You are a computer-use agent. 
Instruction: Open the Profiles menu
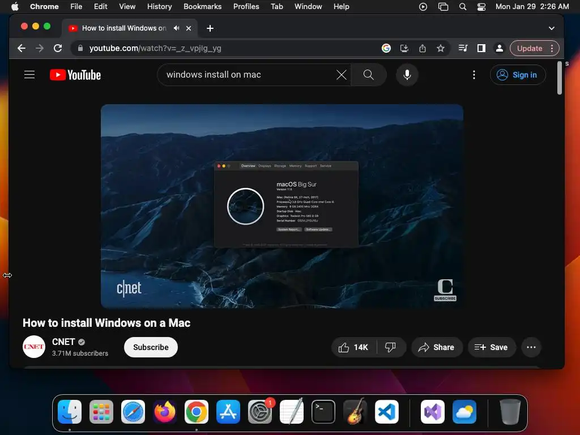pyautogui.click(x=246, y=6)
